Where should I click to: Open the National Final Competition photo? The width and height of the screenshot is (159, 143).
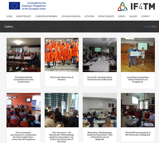[x=24, y=55]
